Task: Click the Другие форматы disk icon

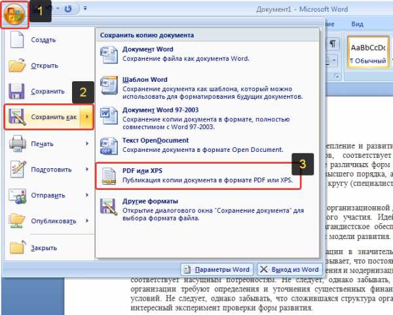Action: tap(109, 207)
